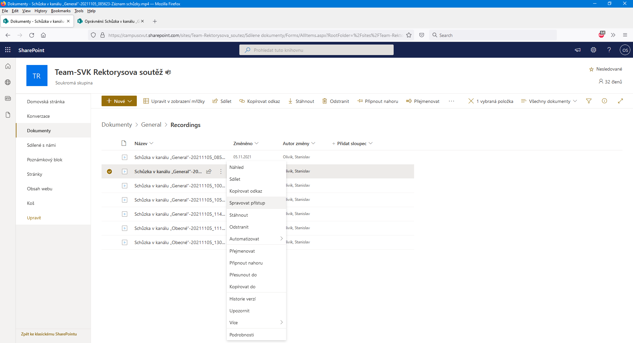Select Spravovat přístup from context menu

[247, 203]
